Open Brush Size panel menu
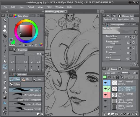 click(11, 50)
